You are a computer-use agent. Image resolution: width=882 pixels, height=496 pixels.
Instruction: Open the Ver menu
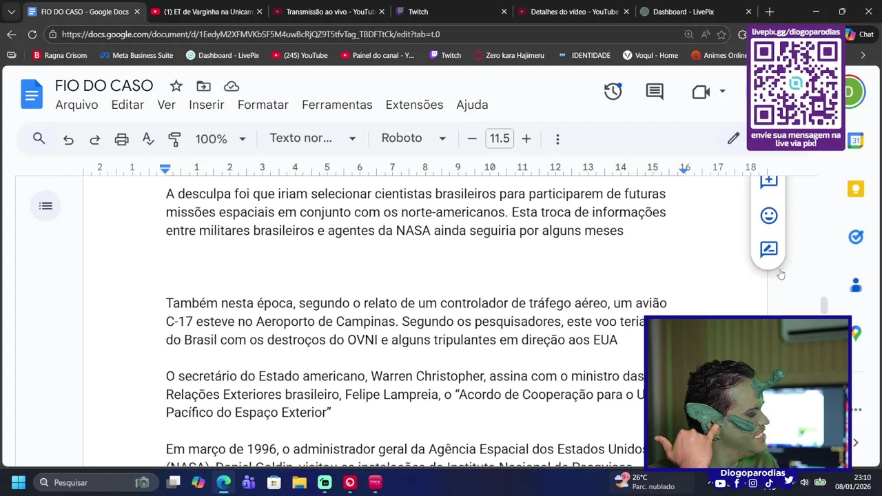(x=166, y=105)
